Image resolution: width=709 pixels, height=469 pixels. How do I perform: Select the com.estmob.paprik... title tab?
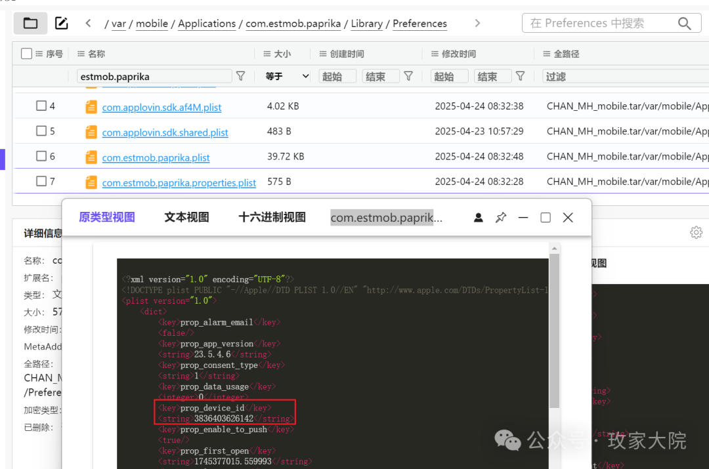[387, 218]
